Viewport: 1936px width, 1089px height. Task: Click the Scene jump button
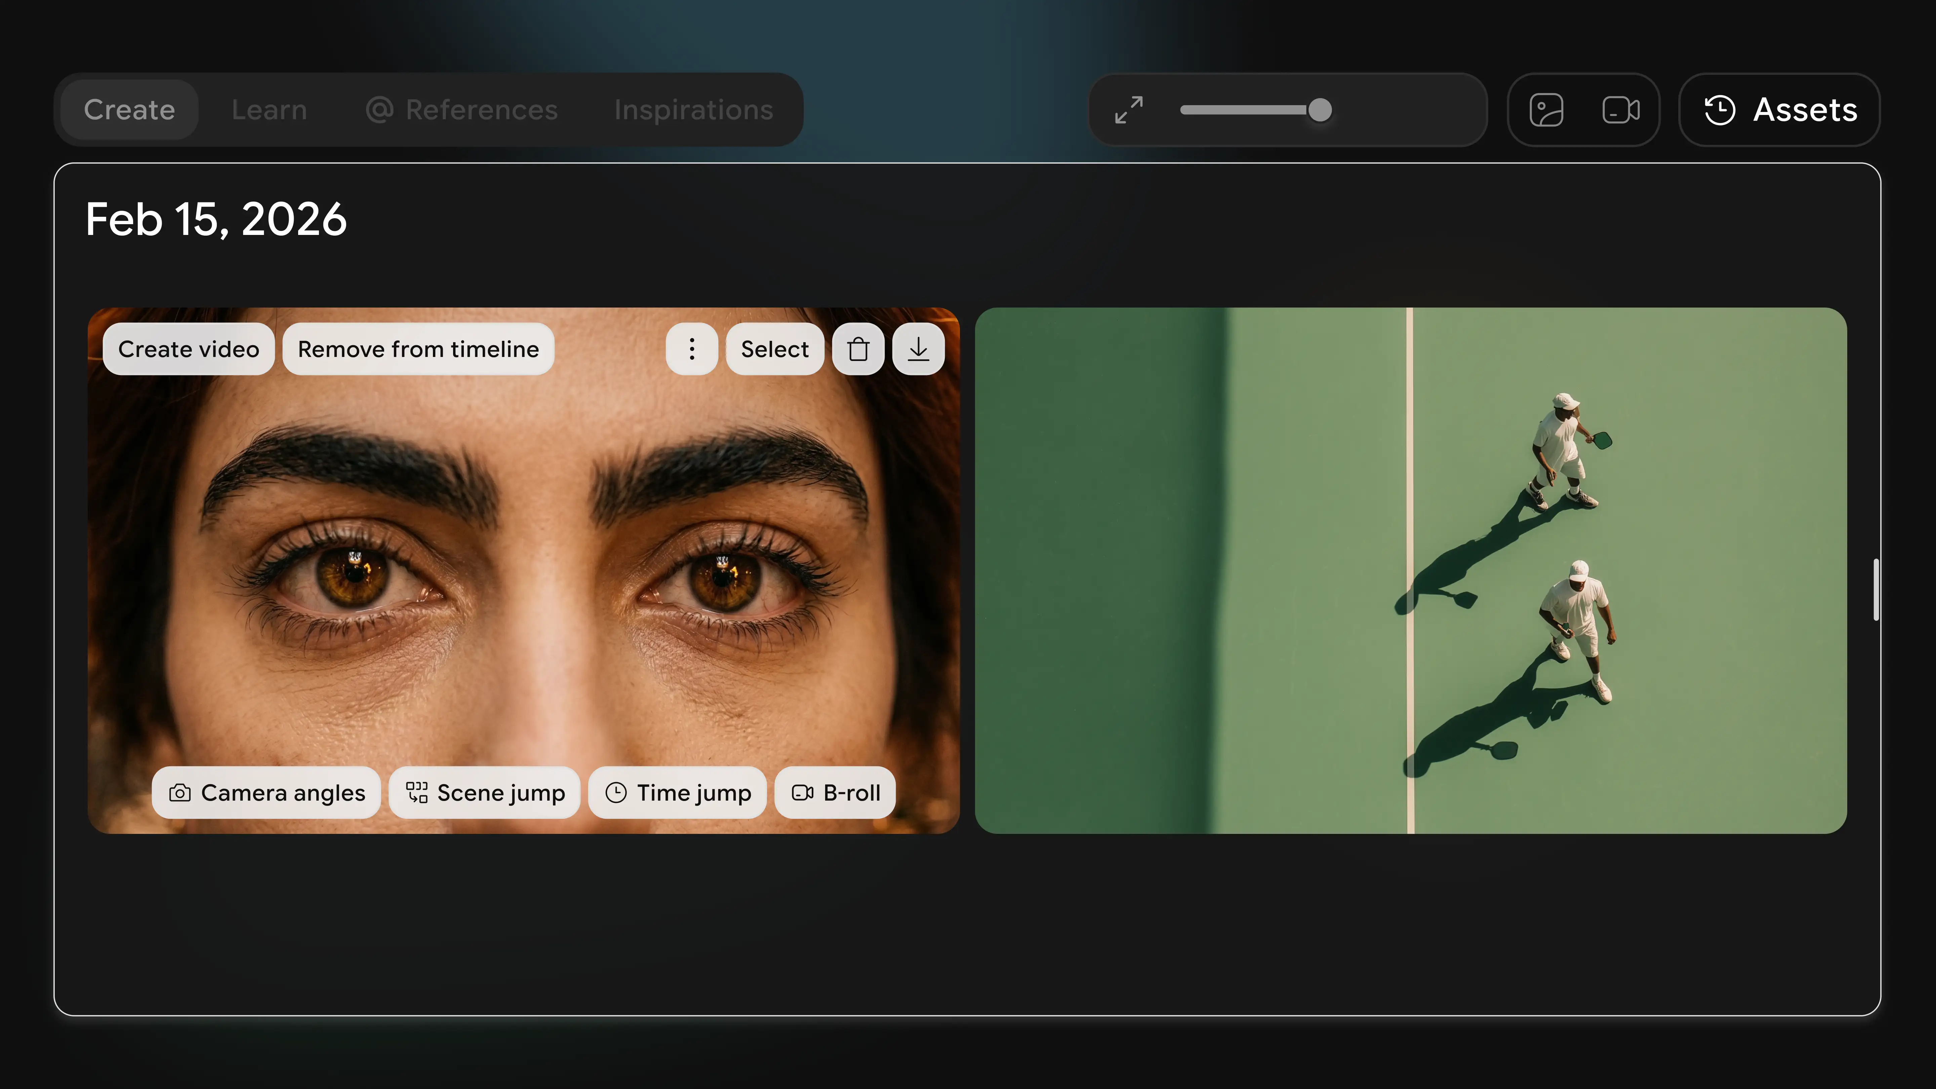click(485, 793)
